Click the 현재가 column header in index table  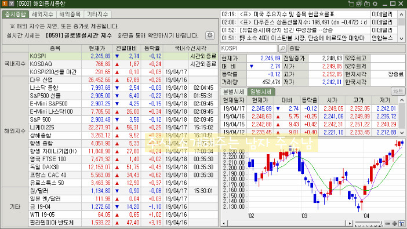97,48
